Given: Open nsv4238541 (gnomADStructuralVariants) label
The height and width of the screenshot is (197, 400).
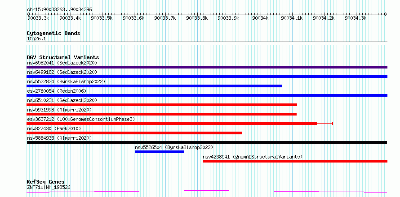Looking at the screenshot, I should (x=253, y=157).
